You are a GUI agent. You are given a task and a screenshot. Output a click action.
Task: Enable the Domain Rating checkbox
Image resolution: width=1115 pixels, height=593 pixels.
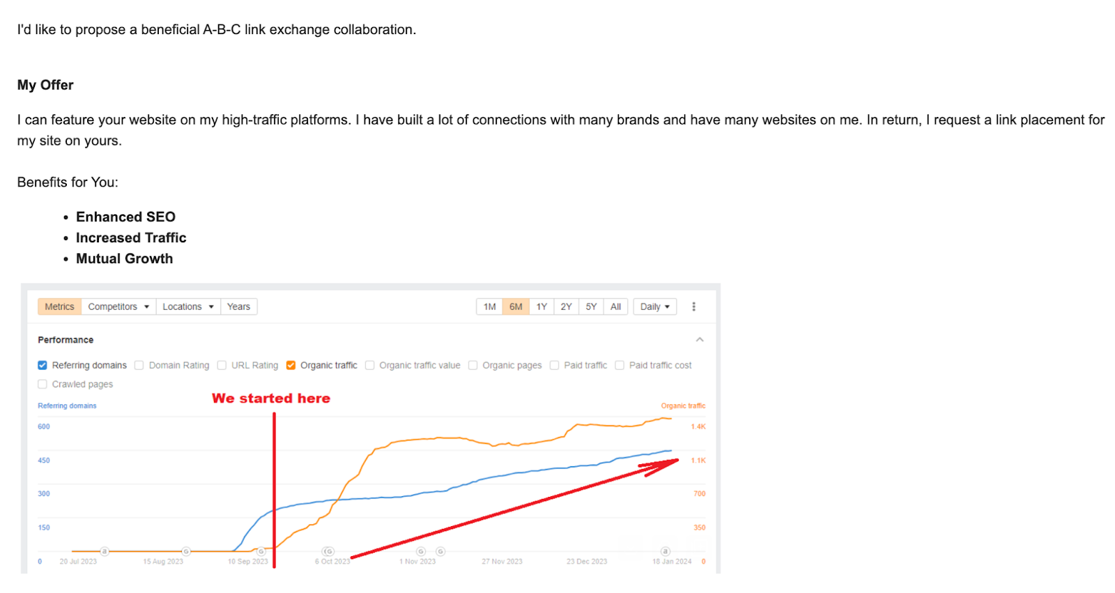tap(139, 365)
